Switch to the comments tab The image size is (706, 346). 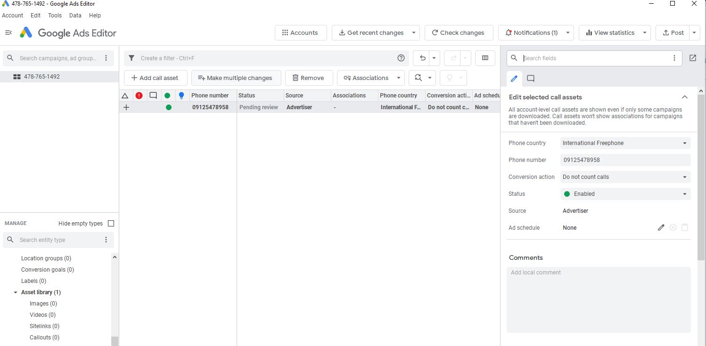click(x=531, y=79)
